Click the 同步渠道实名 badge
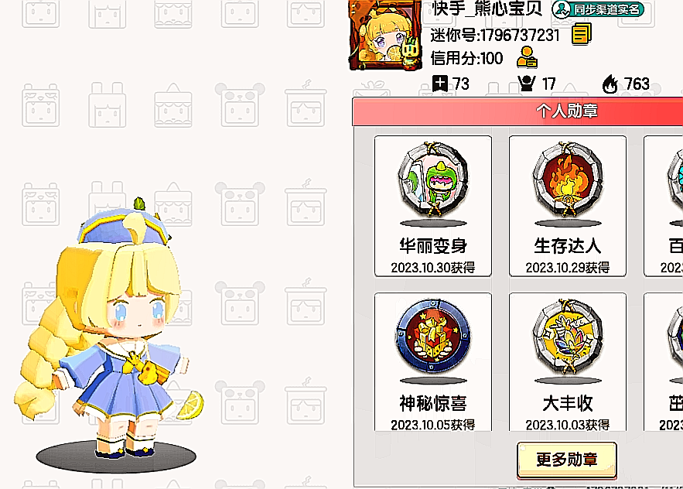The width and height of the screenshot is (683, 489). coord(598,9)
